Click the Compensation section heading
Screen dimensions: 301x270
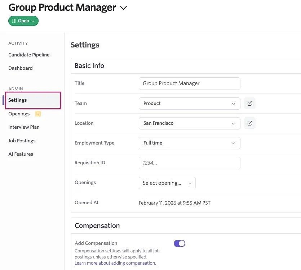pyautogui.click(x=97, y=225)
